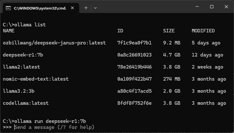This screenshot has height=133, width=234.
Task: Click the MODIFIED column header
Action: (x=203, y=31)
